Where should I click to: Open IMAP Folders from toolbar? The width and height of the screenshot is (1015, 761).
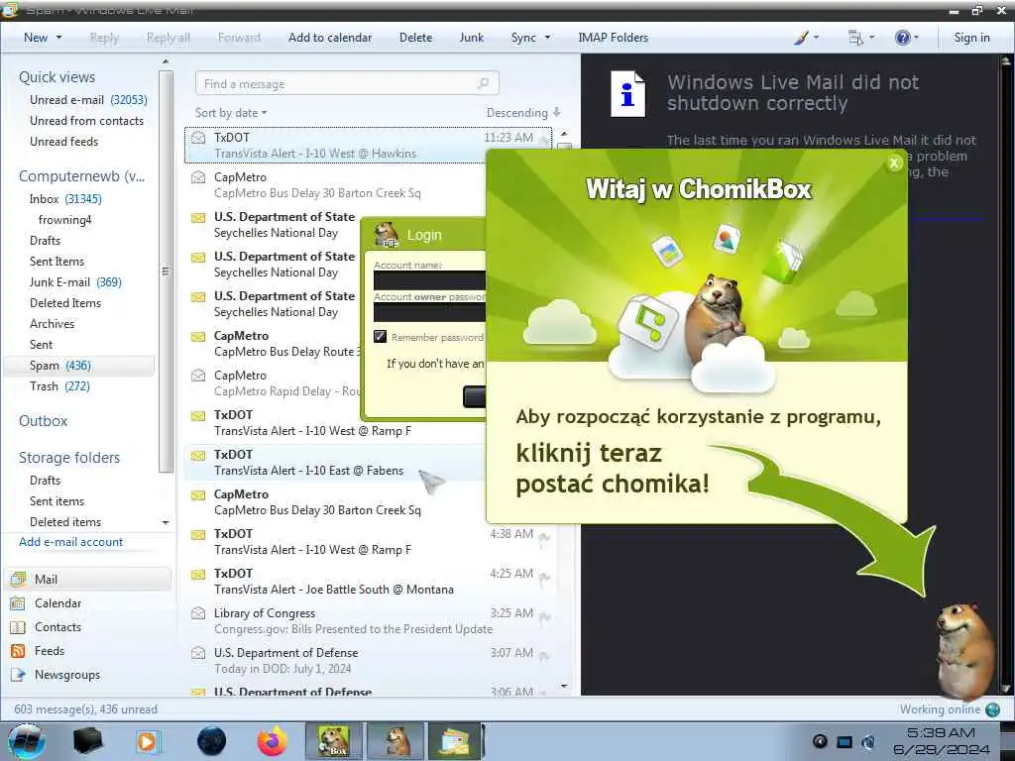pos(613,38)
